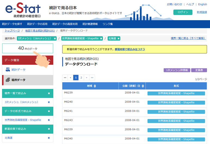This screenshot has width=210, height=144.
Task: Go to next page arrow
Action: click(87, 77)
